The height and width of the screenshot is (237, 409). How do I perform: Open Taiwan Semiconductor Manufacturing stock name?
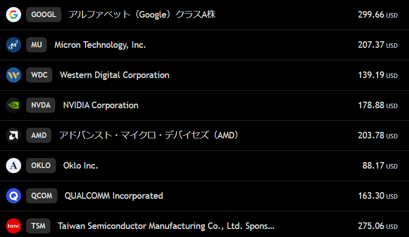pyautogui.click(x=166, y=226)
